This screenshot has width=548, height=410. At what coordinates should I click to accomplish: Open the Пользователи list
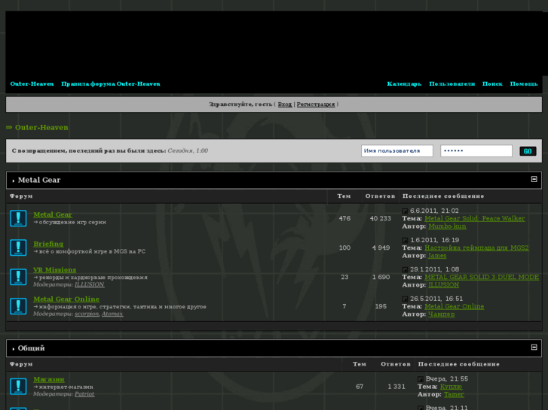click(x=452, y=84)
